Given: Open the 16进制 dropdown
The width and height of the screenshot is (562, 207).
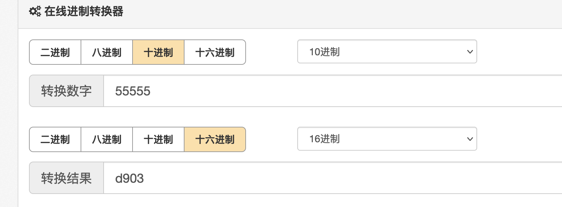Looking at the screenshot, I should (x=387, y=139).
